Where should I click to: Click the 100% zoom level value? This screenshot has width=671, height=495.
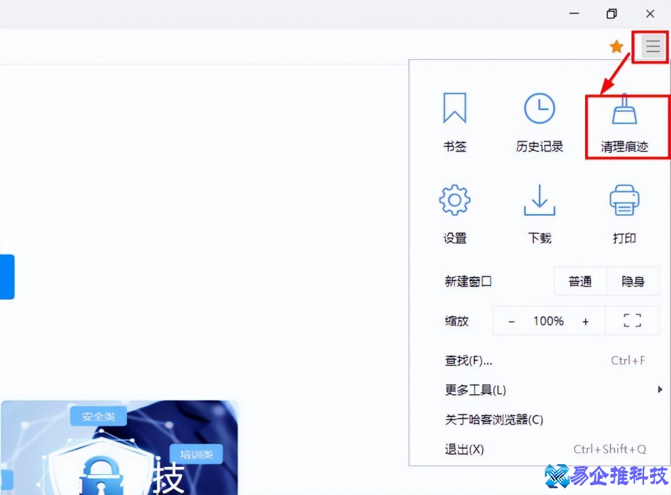coord(548,321)
